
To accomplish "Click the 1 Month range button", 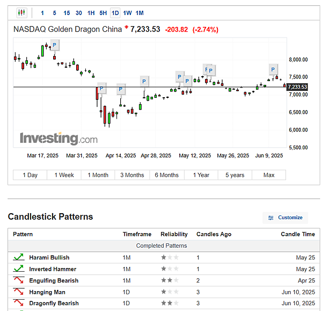I will [x=98, y=175].
